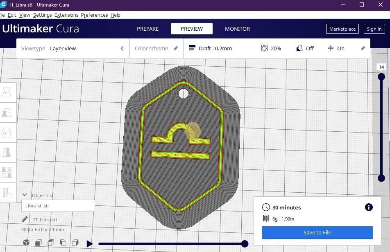Image resolution: width=390 pixels, height=252 pixels.
Task: Switch to the PREVIEW stage
Action: 192,29
